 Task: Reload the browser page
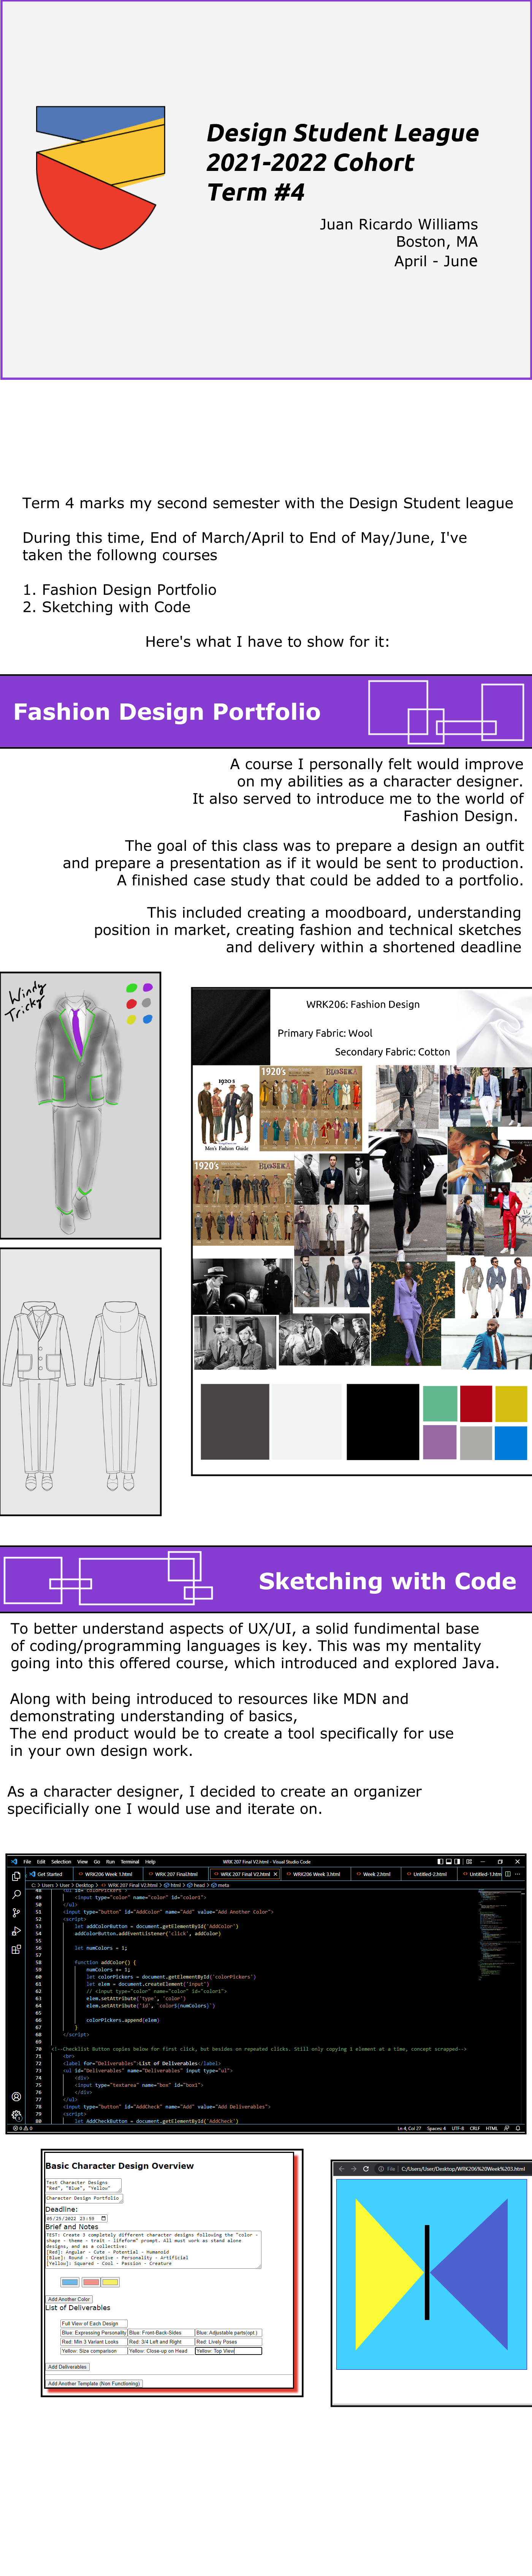coord(366,2169)
